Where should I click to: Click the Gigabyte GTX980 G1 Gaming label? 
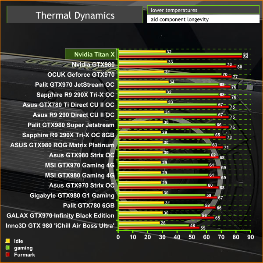point(72,195)
